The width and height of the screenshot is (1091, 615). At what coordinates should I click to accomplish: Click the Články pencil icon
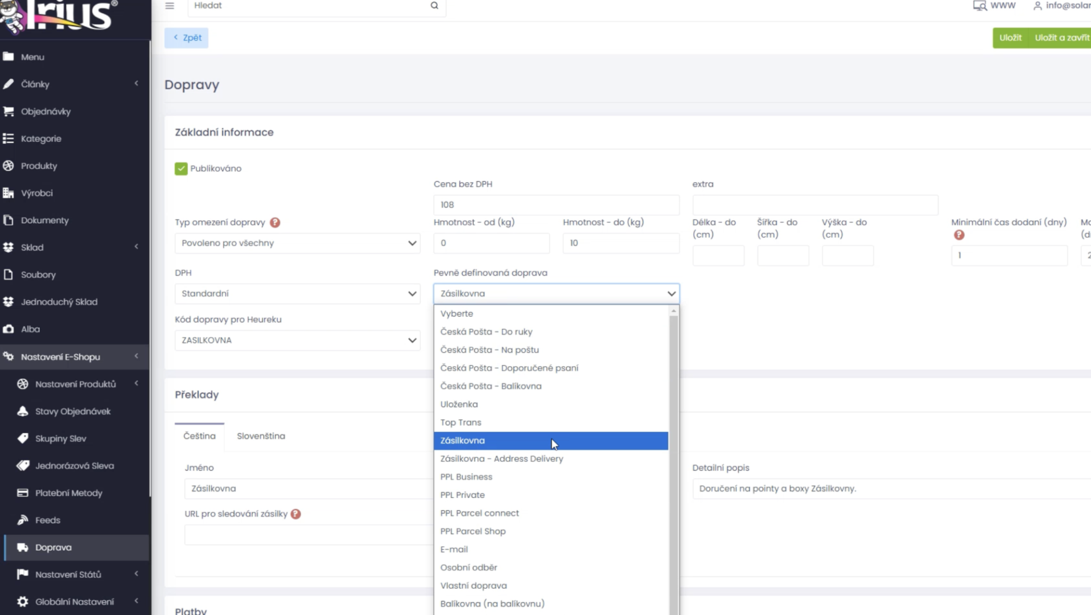tap(9, 84)
